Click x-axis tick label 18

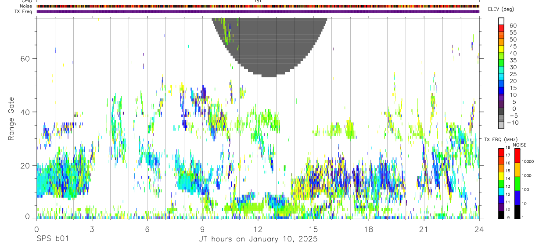368,229
